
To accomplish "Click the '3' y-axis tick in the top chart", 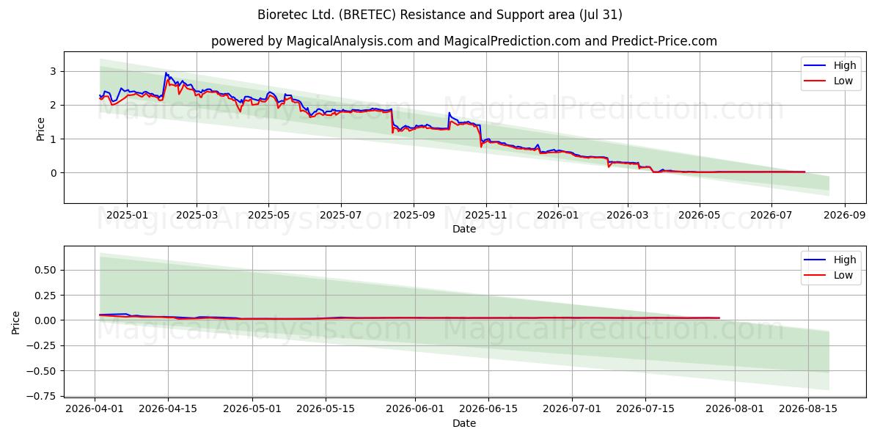I will 54,71.
